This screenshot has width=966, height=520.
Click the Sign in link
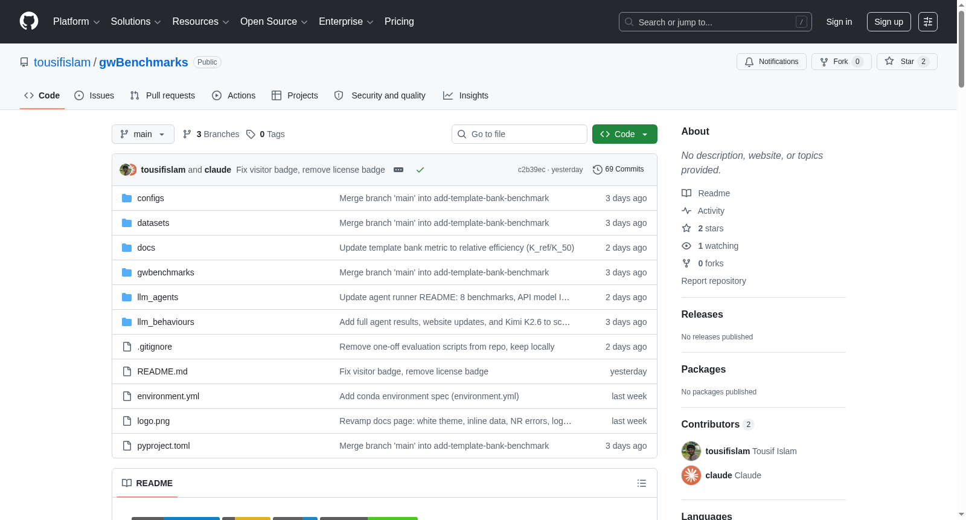[839, 22]
